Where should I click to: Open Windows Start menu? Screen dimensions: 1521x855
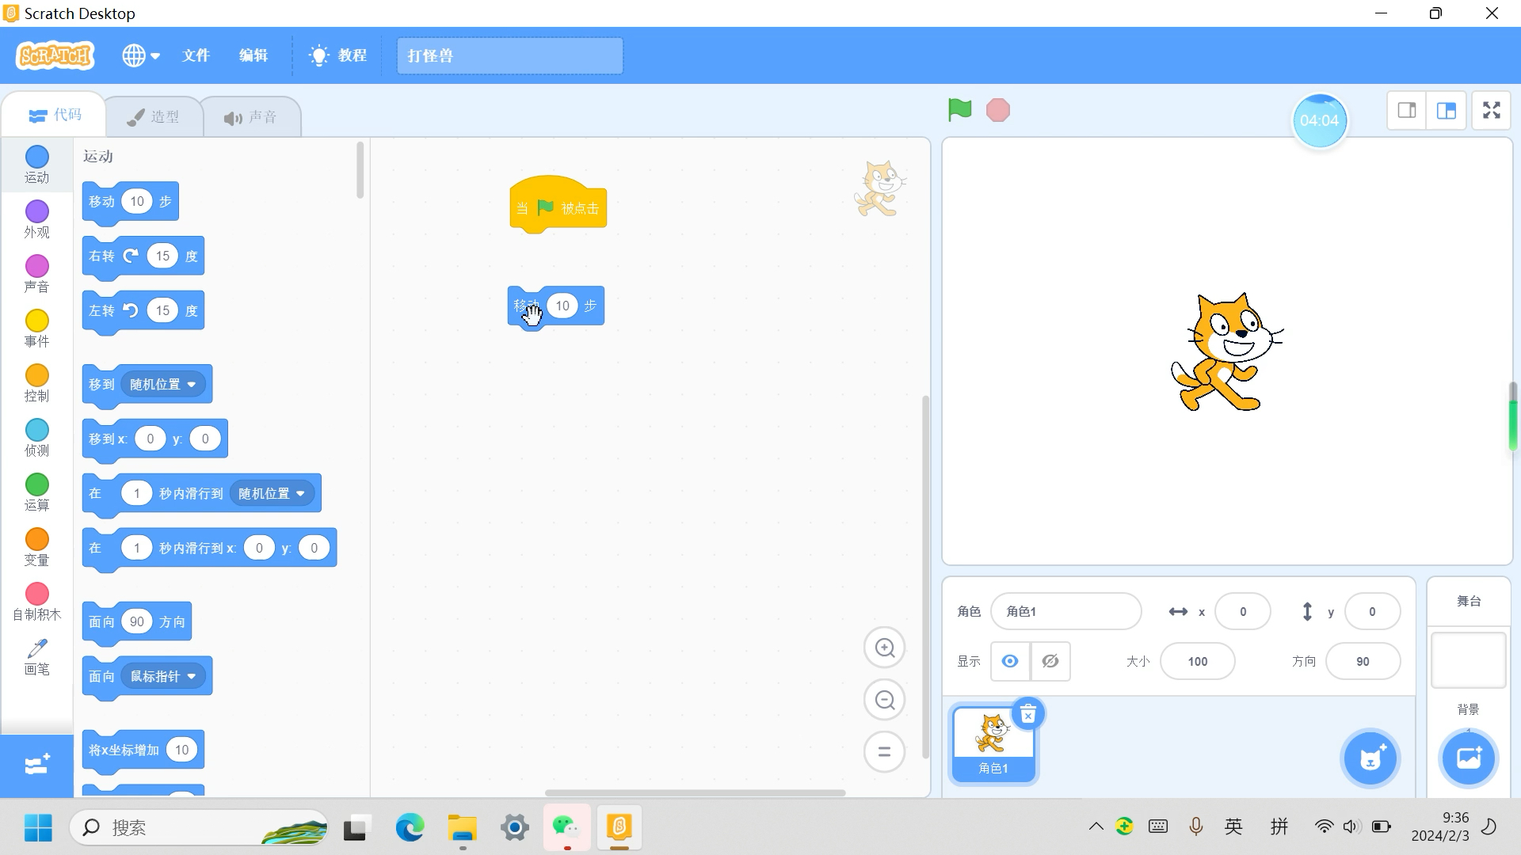38,828
